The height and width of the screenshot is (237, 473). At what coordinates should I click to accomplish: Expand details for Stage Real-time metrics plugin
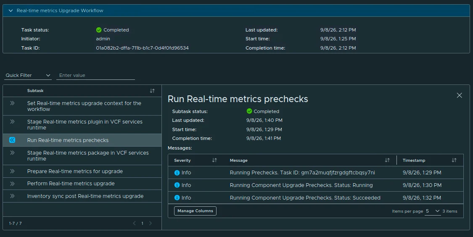click(12, 121)
